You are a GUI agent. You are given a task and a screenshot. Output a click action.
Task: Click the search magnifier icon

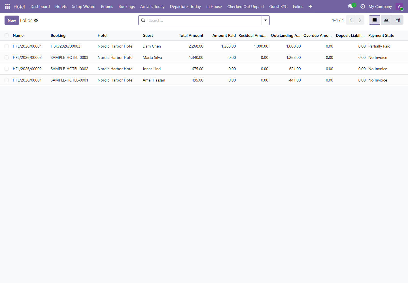(x=143, y=20)
